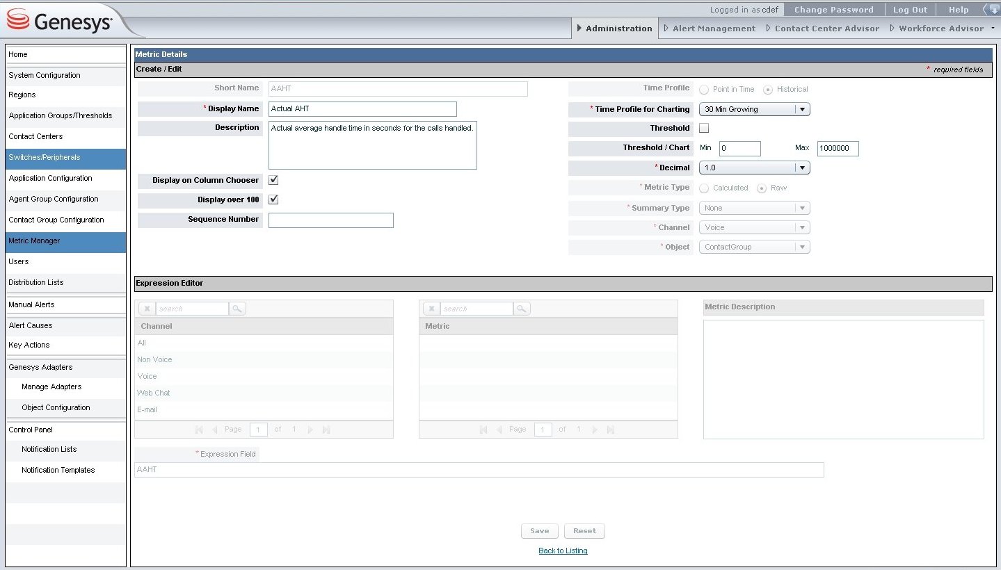Image resolution: width=1001 pixels, height=570 pixels.
Task: Open the Workforce Advisor menu arrow
Action: (991, 28)
